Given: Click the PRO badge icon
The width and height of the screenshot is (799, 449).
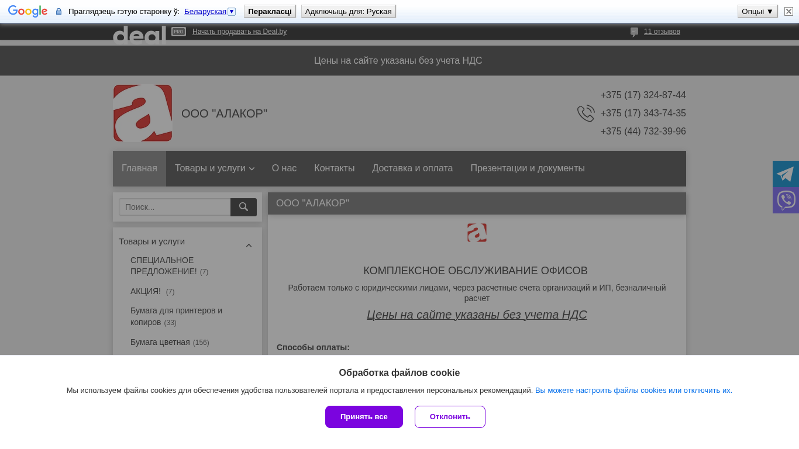Looking at the screenshot, I should (x=178, y=32).
